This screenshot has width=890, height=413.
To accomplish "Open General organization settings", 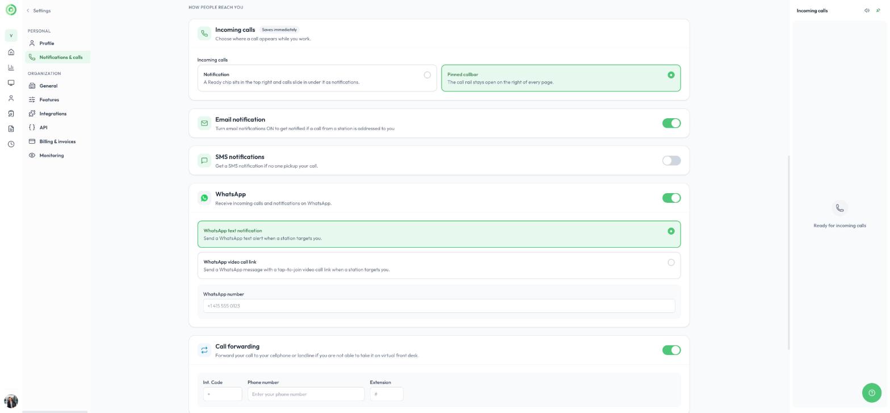I will (57, 86).
